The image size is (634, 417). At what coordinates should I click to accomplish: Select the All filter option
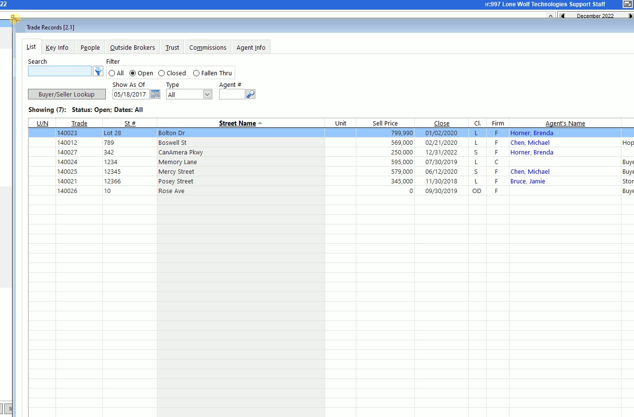click(x=112, y=73)
